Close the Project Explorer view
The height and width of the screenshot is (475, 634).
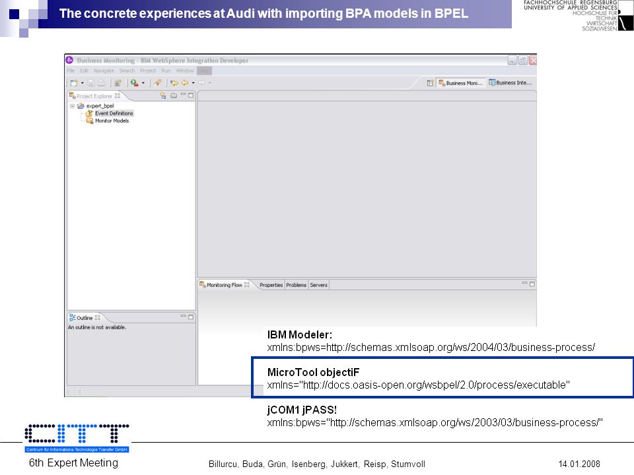[x=118, y=96]
